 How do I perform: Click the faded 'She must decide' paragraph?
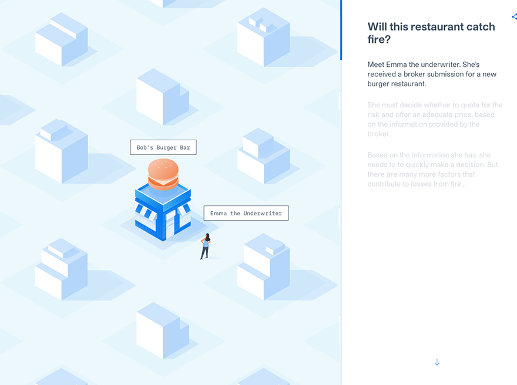pyautogui.click(x=435, y=119)
